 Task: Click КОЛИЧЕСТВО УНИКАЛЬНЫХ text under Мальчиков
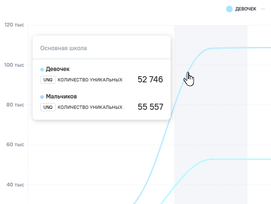90,107
